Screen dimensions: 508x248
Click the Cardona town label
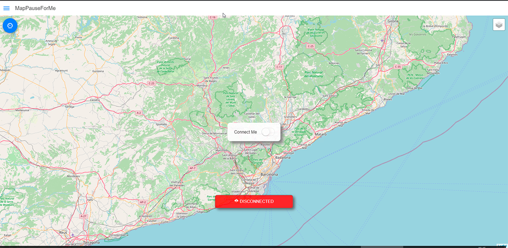coord(173,38)
